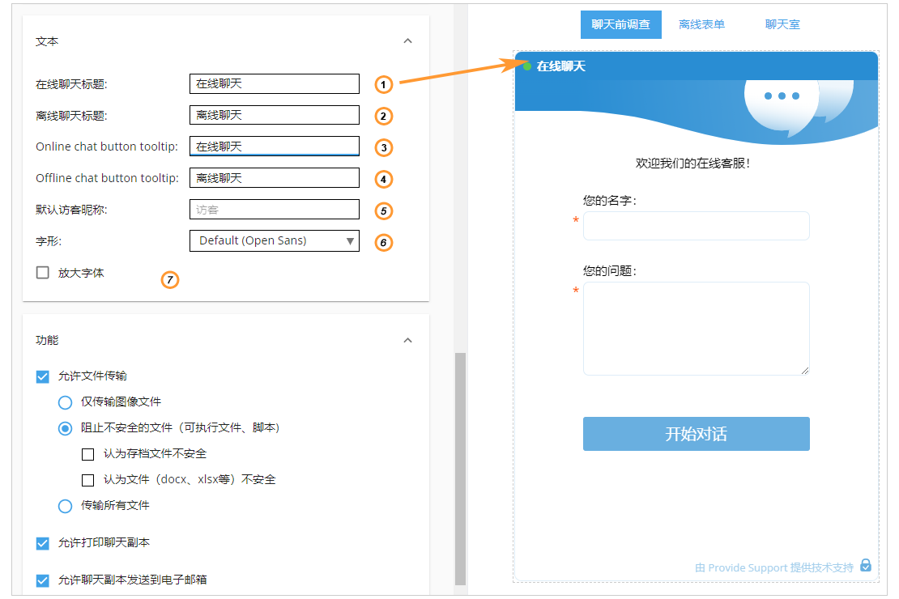
Task: Uncheck 允许聊天副本发送到电子邮箱 checkbox
Action: pyautogui.click(x=42, y=580)
